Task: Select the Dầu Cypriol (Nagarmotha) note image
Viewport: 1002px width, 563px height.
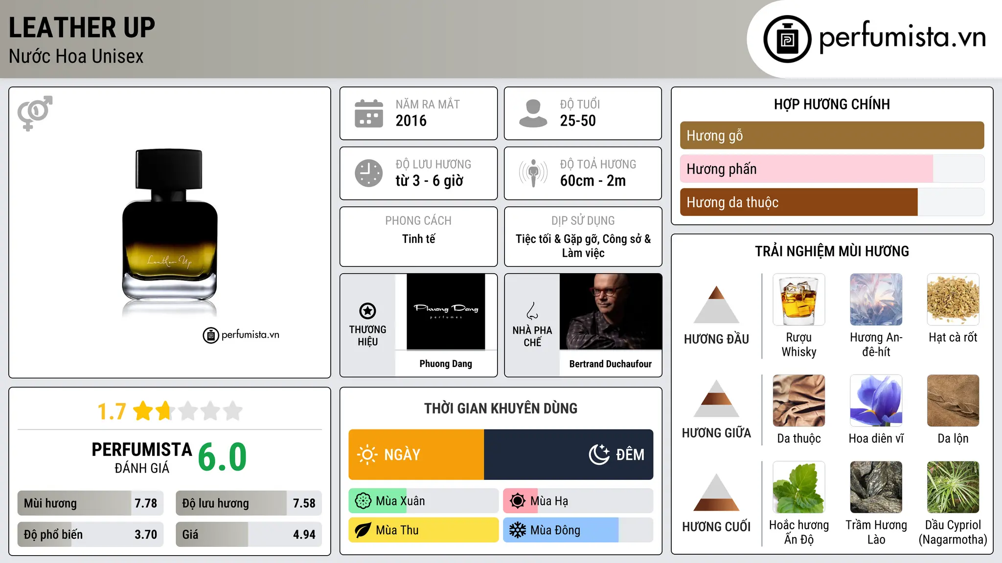Action: pos(953,487)
